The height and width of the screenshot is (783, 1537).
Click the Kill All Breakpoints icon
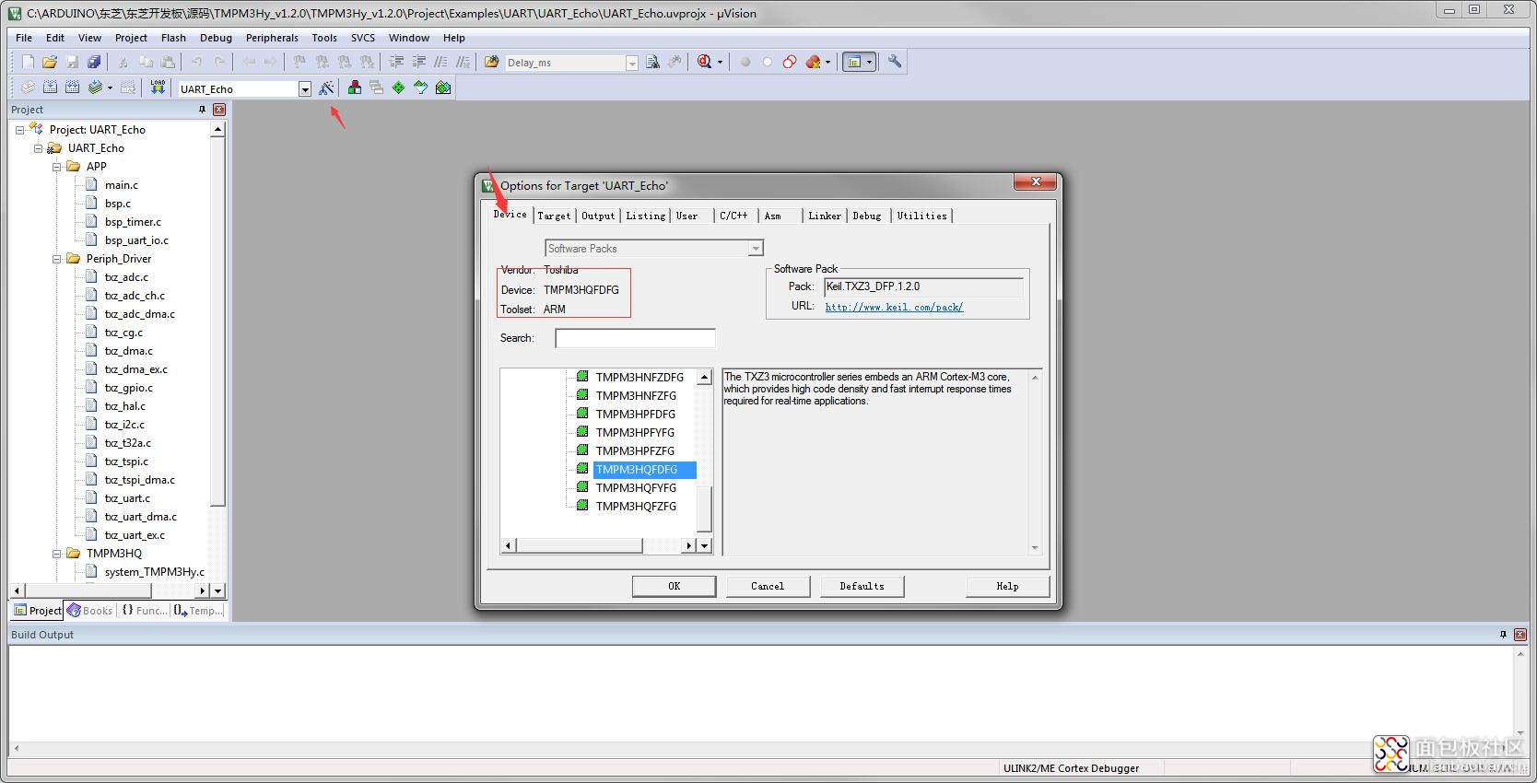pyautogui.click(x=813, y=62)
